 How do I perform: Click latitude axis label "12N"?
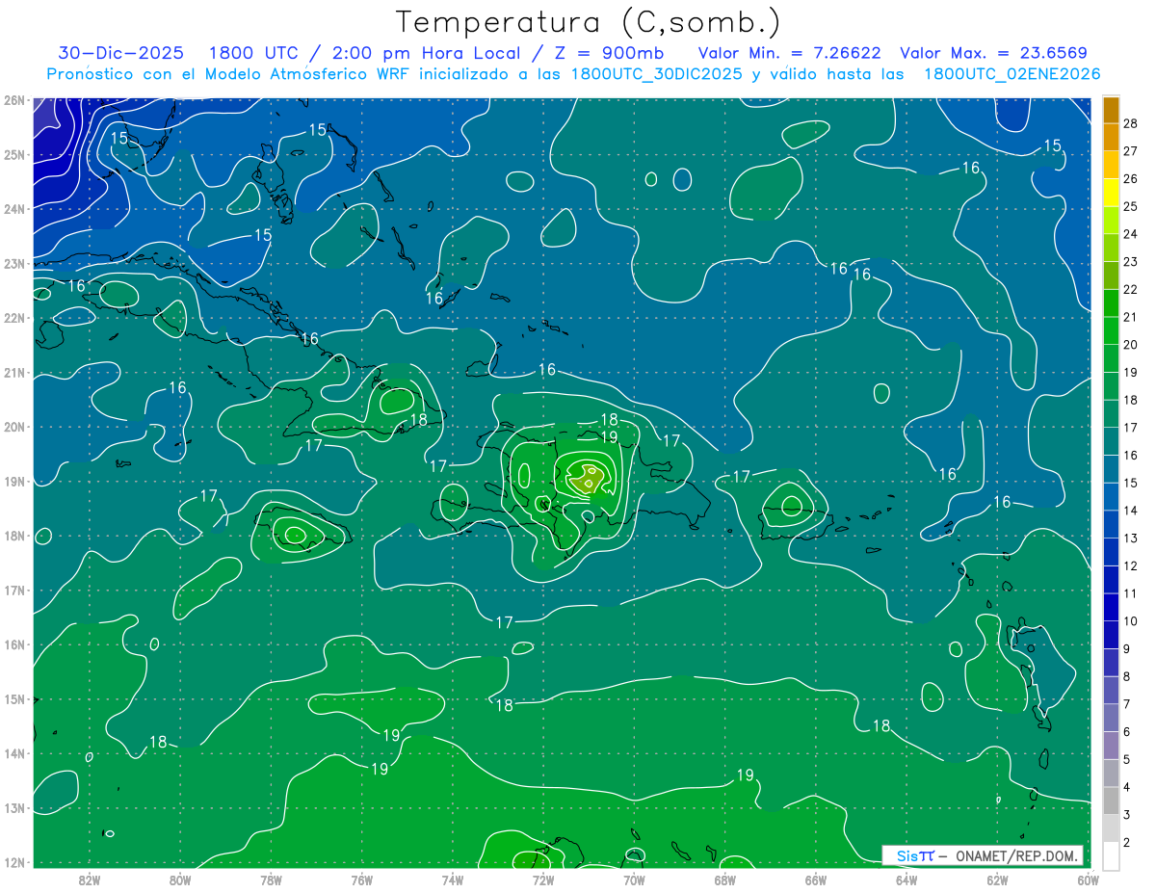(x=13, y=862)
